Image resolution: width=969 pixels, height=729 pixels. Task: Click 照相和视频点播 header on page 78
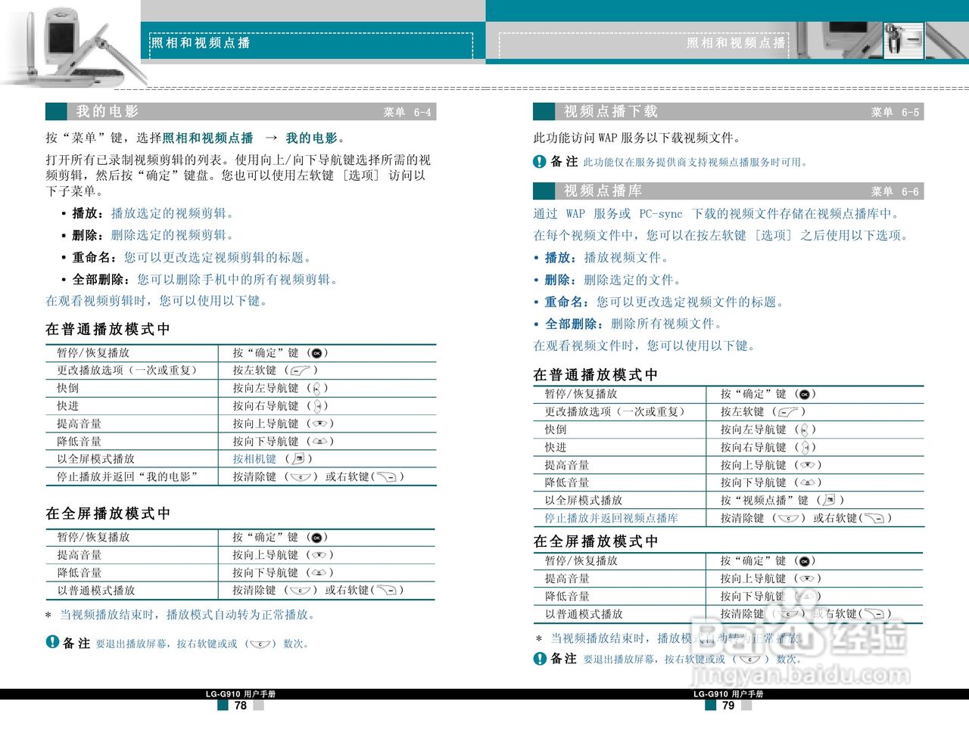[x=201, y=43]
